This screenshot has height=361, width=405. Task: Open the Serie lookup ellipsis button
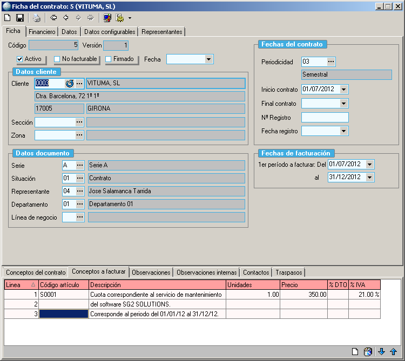(80, 165)
